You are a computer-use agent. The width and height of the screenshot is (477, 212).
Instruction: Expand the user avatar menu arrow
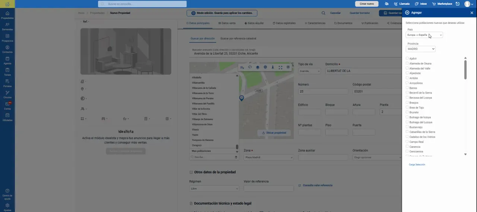472,4
